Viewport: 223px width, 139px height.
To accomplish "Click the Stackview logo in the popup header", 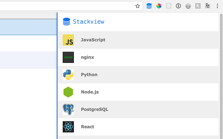I will coord(67,22).
